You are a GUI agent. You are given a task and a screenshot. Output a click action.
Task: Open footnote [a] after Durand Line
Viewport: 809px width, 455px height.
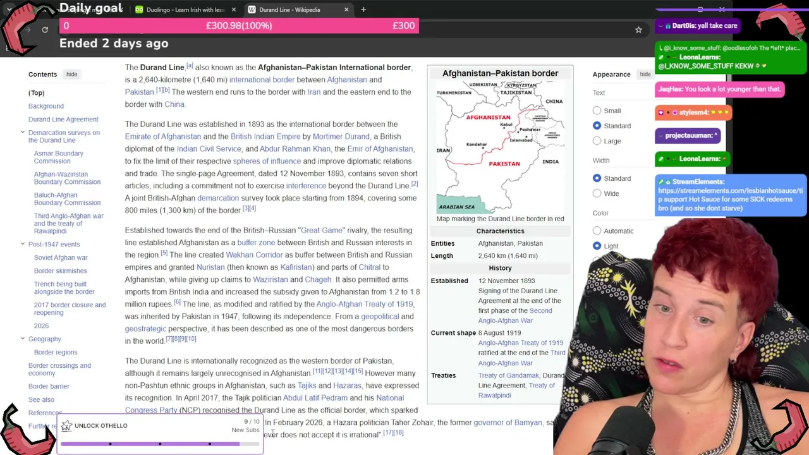click(x=190, y=66)
